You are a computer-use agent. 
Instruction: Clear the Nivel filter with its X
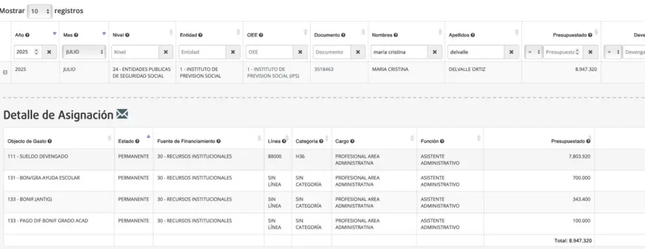165,52
